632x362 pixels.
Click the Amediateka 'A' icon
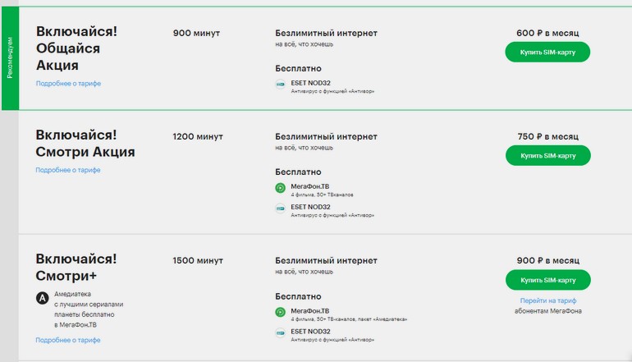43,298
